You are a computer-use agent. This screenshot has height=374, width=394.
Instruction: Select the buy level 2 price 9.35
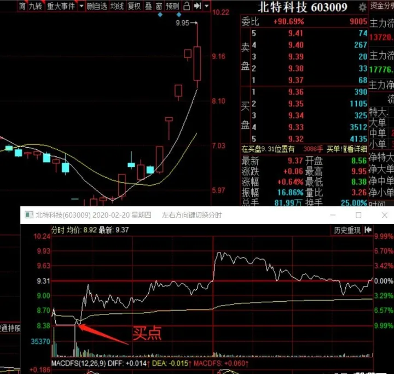click(x=296, y=104)
